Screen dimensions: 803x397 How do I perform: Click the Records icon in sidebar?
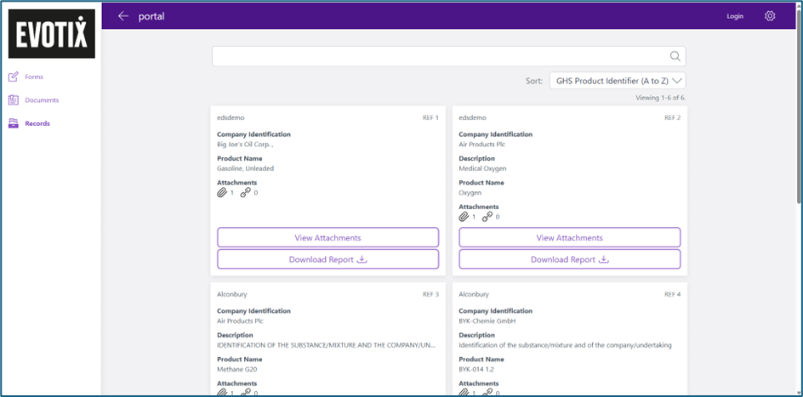14,123
